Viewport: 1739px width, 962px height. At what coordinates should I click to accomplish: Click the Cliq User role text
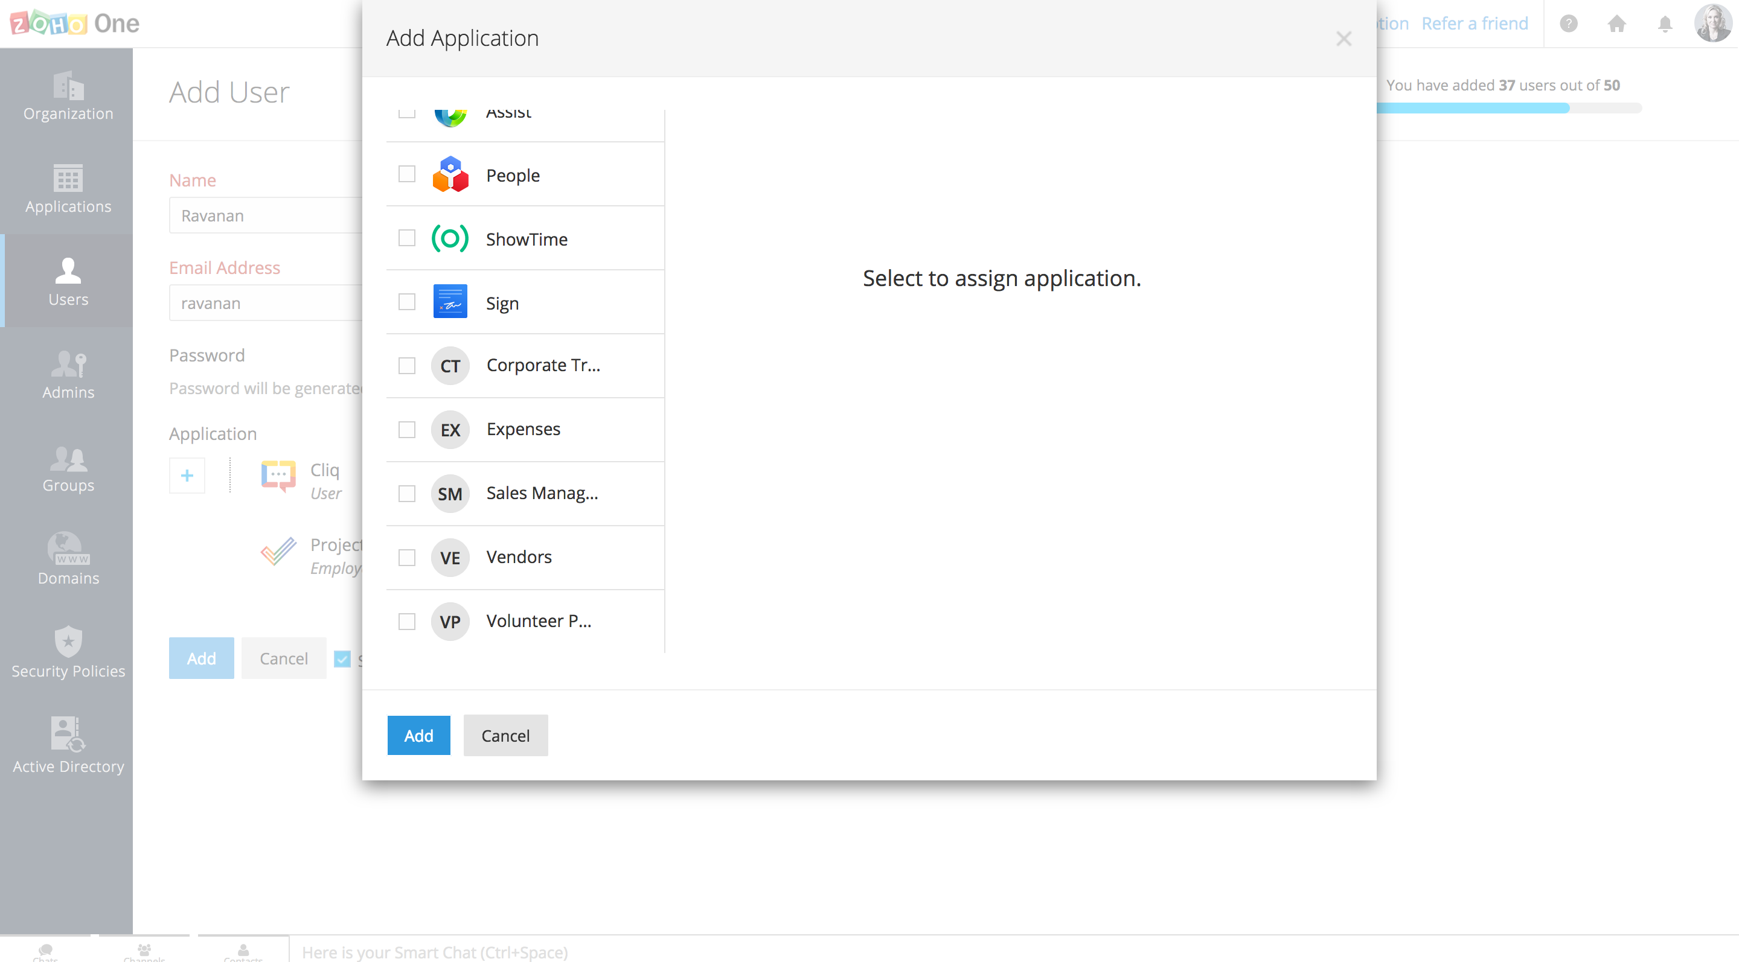coord(325,493)
